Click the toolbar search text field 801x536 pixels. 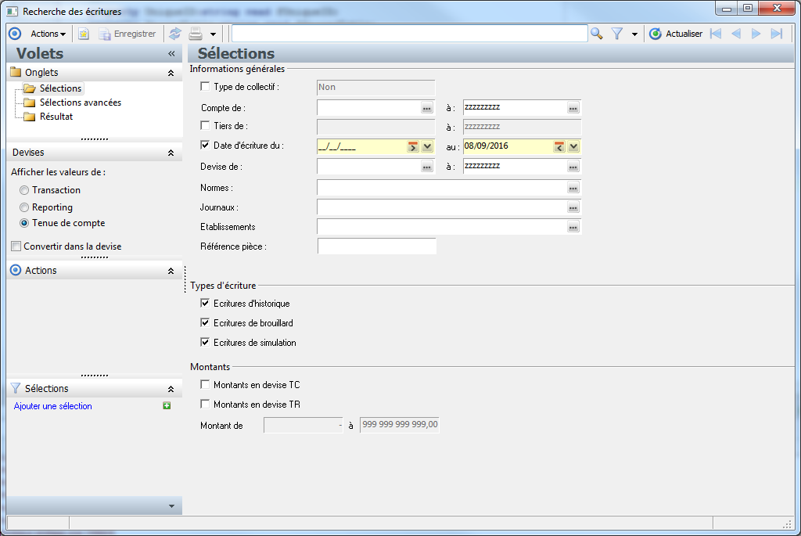(410, 34)
